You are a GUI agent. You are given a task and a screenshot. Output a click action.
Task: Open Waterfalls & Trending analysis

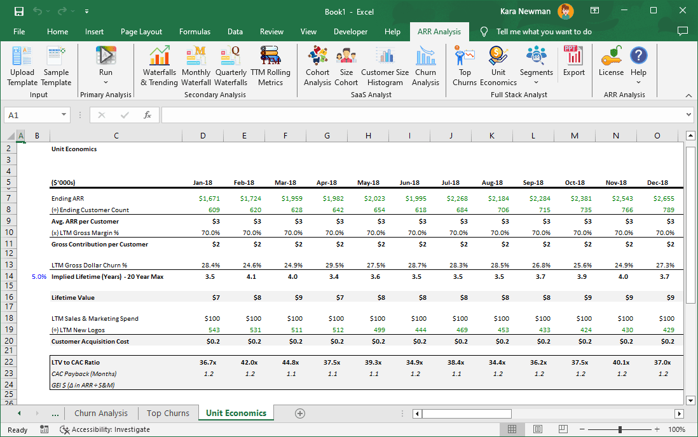pos(159,64)
